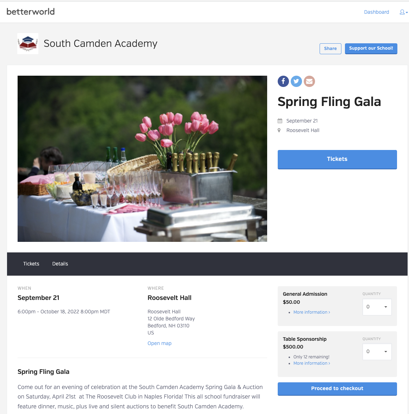Click the large blue Tickets button
Viewport: 409px width, 414px height.
[337, 159]
